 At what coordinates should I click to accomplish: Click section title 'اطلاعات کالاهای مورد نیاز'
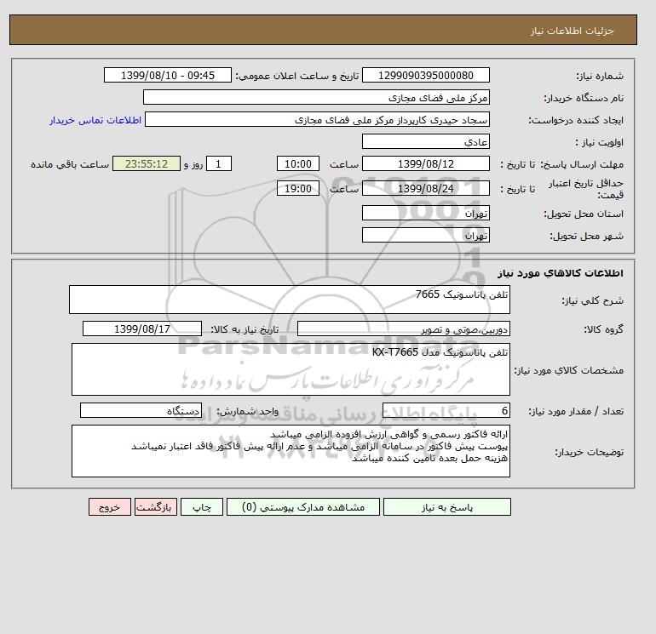pyautogui.click(x=561, y=273)
